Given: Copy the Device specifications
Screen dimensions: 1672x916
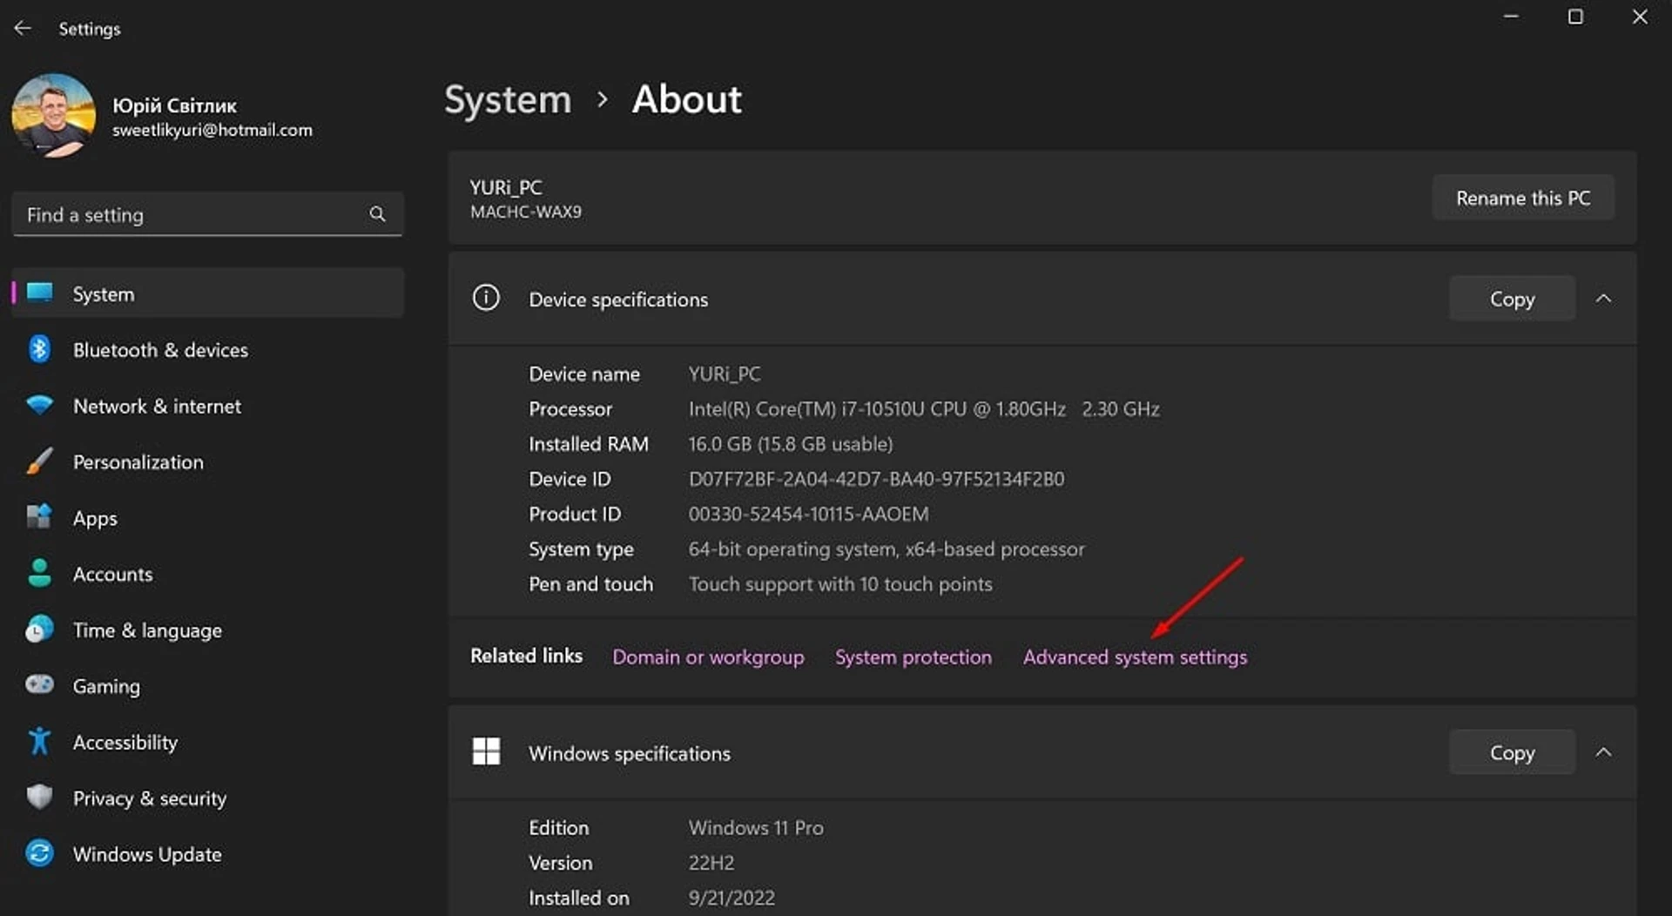Looking at the screenshot, I should point(1512,299).
